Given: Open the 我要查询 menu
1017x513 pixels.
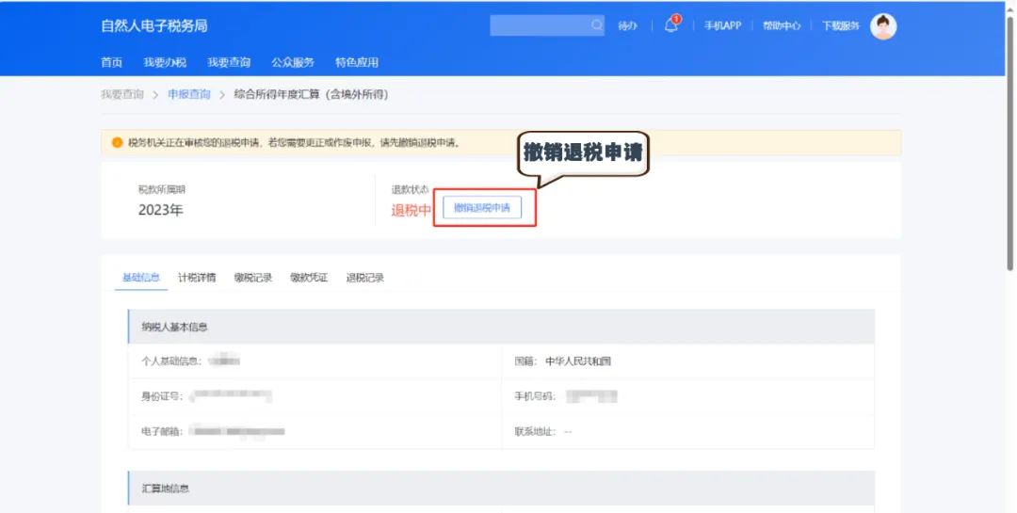Looking at the screenshot, I should coord(229,63).
